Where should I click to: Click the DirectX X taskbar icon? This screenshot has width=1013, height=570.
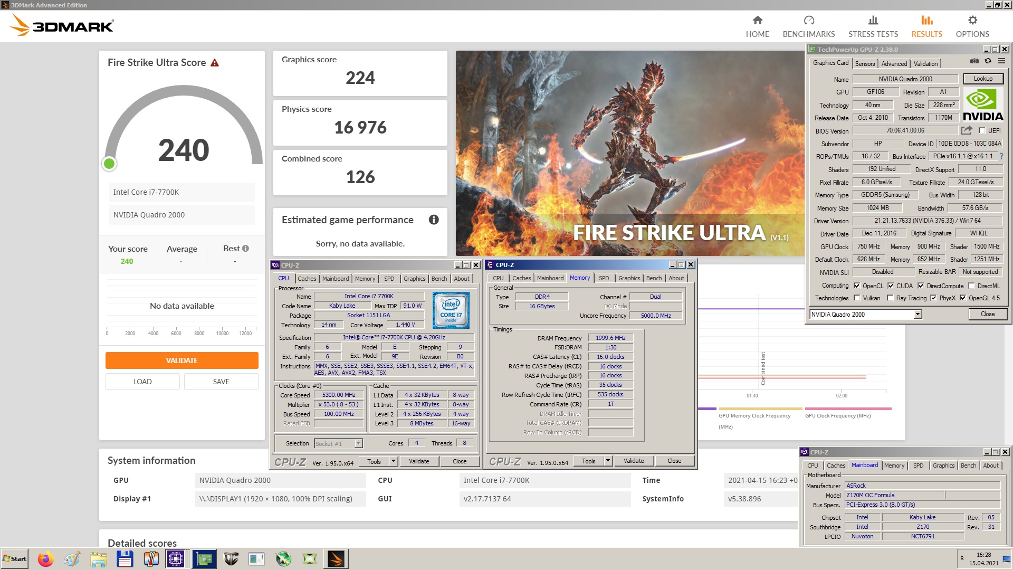pos(310,558)
